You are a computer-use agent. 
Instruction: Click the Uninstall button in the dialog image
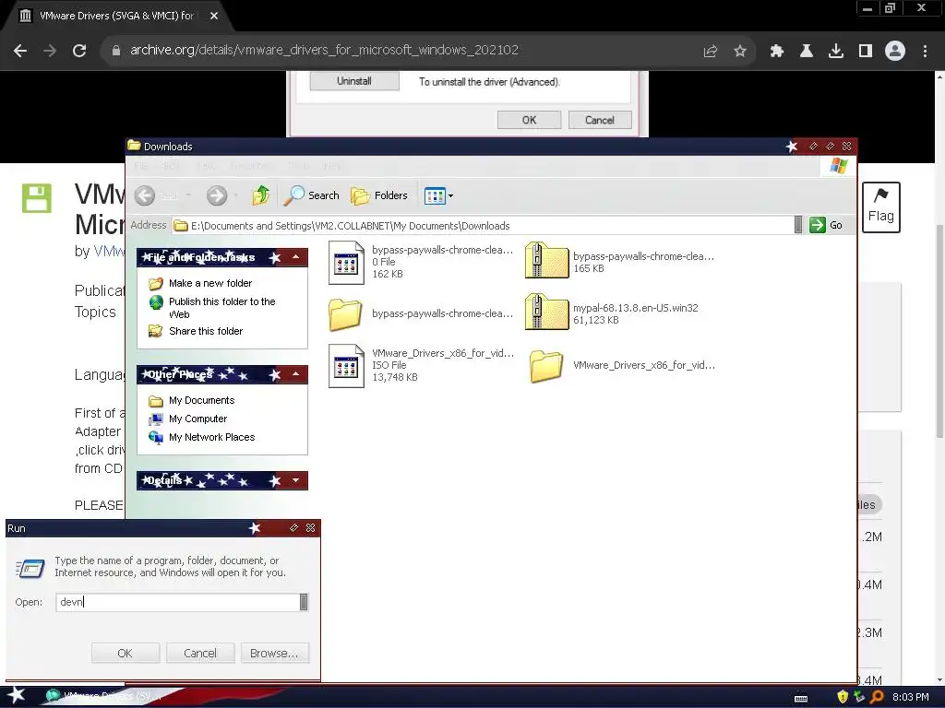pyautogui.click(x=354, y=81)
